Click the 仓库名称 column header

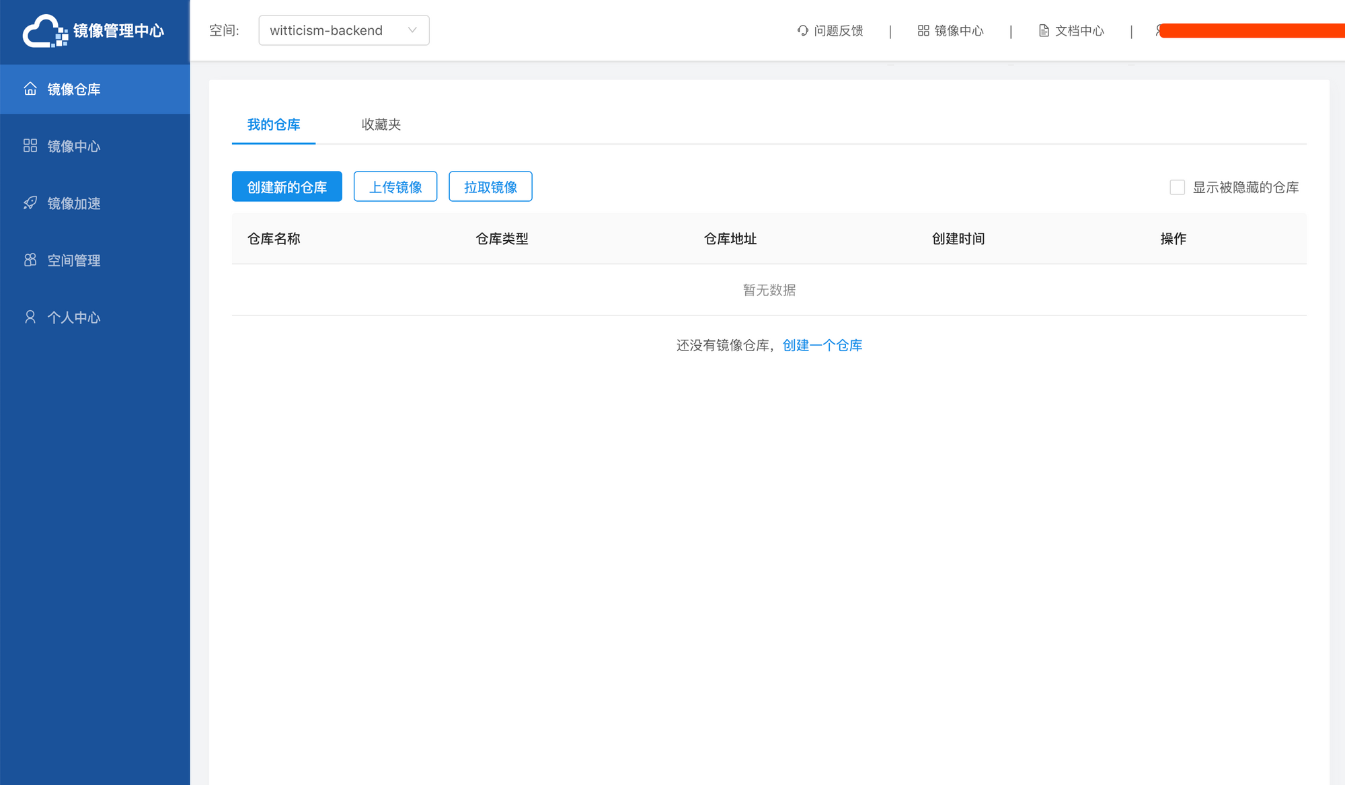[x=274, y=239]
